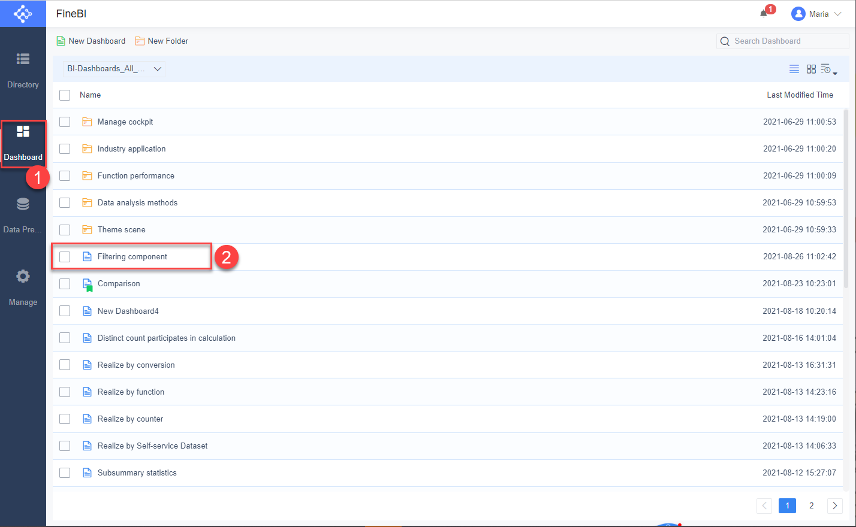Open the sort order dropdown

(x=829, y=69)
